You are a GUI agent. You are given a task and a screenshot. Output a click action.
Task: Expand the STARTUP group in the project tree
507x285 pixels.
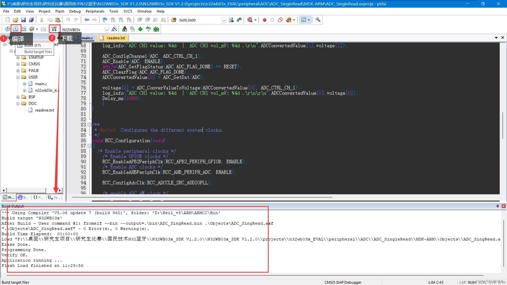tap(18, 57)
